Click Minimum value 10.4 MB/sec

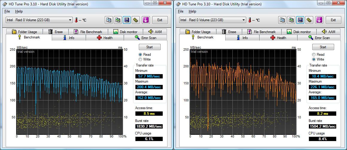[322, 76]
